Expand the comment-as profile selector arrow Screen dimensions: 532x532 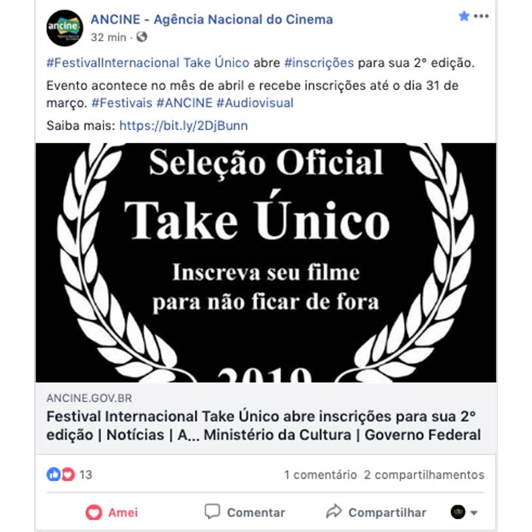(x=474, y=513)
